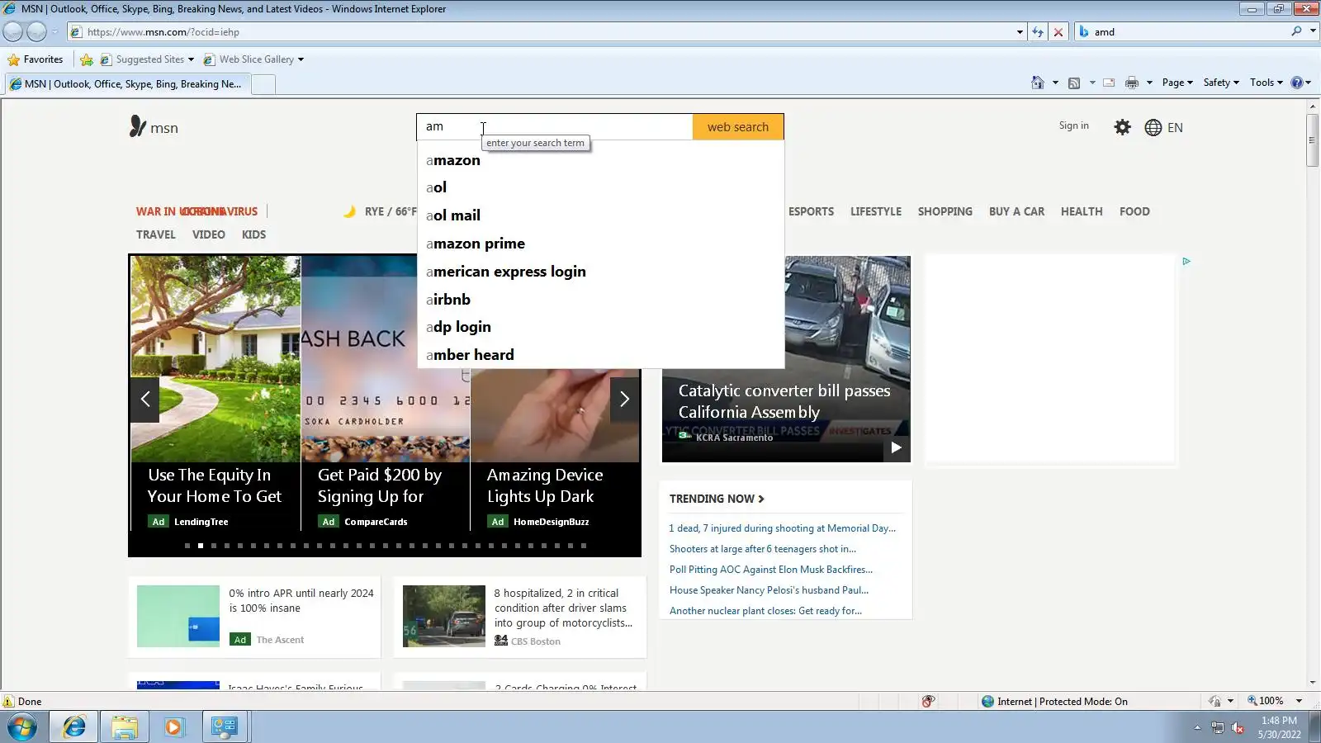Expand the Suggested Sites dropdown
Screen dimensions: 1321x743
191,59
